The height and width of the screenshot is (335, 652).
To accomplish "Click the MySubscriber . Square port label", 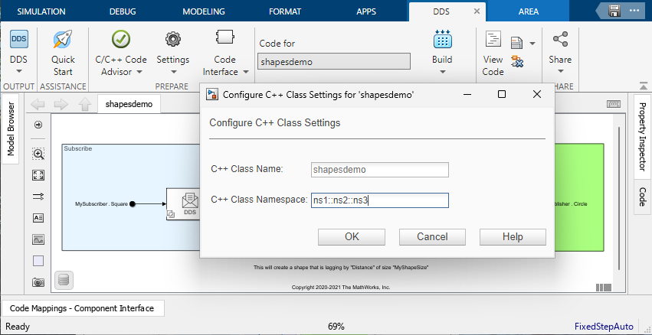I will (101, 204).
